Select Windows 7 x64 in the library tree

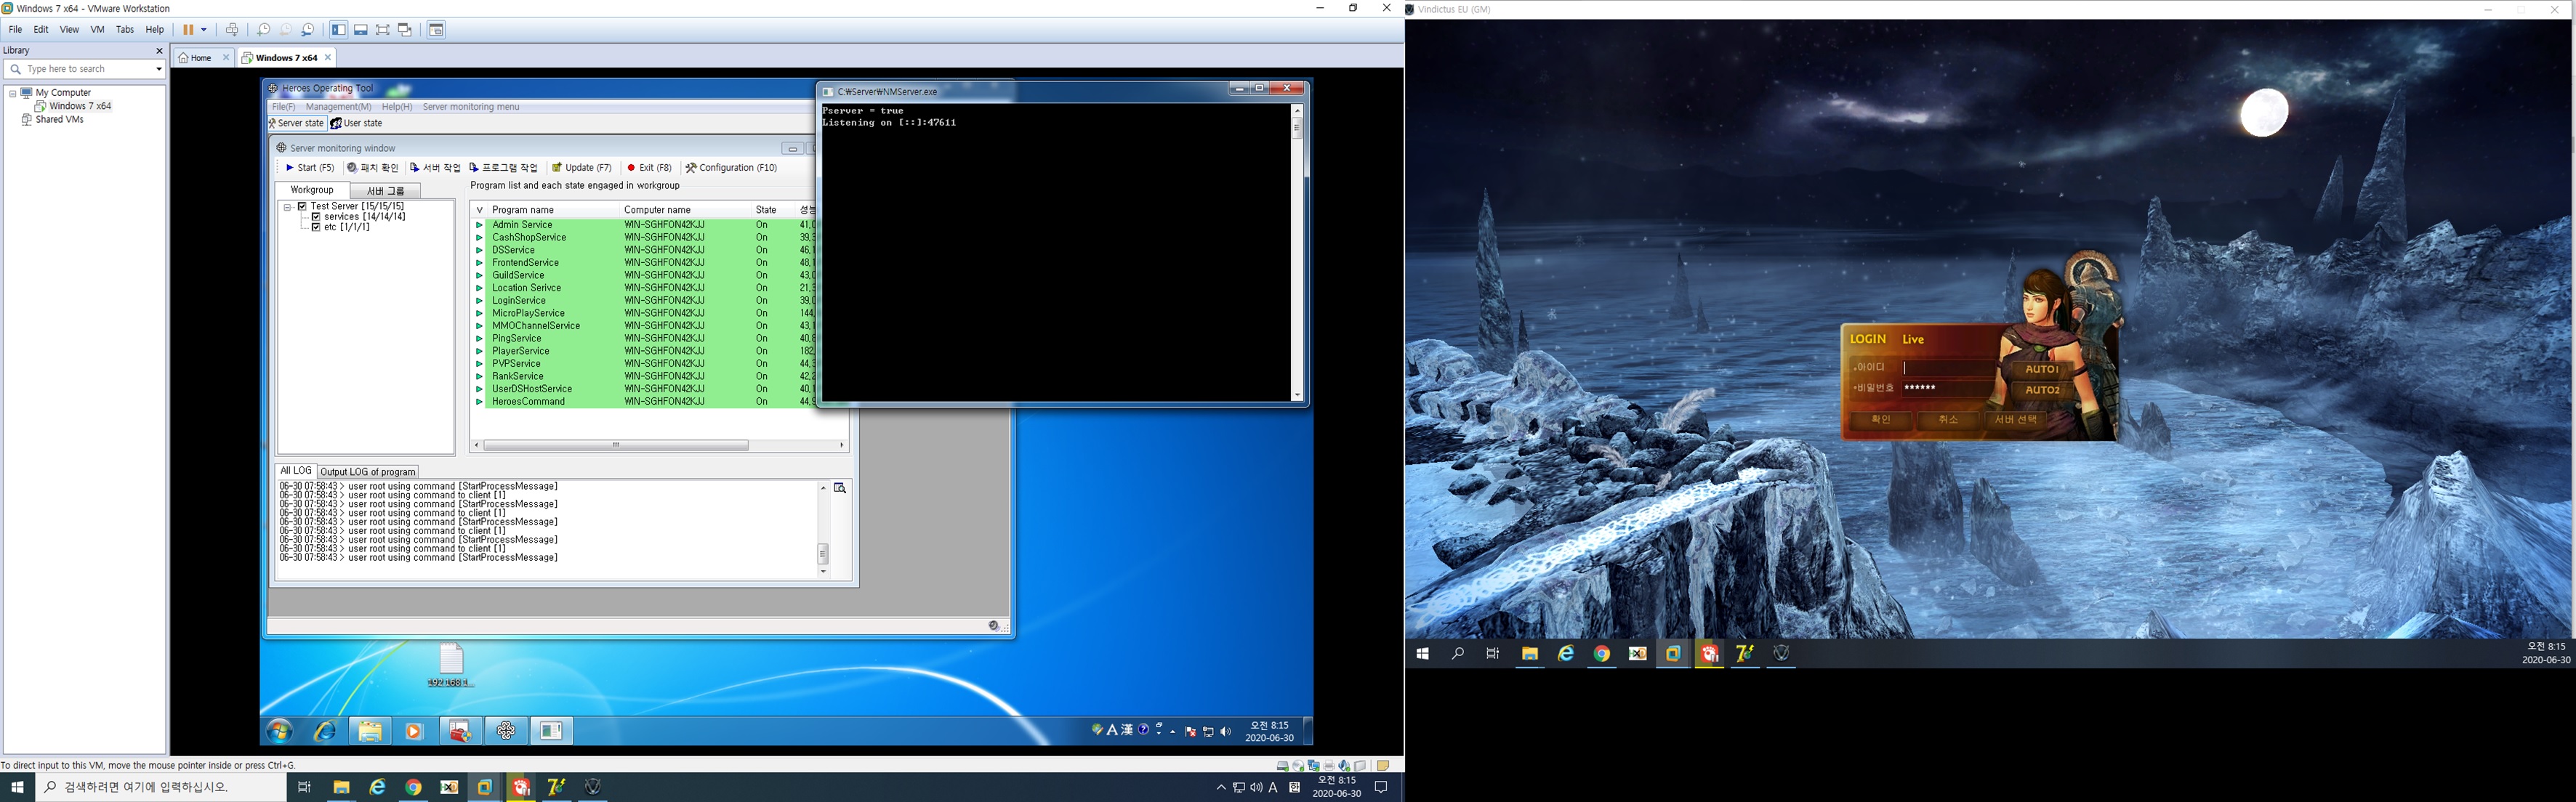[80, 106]
